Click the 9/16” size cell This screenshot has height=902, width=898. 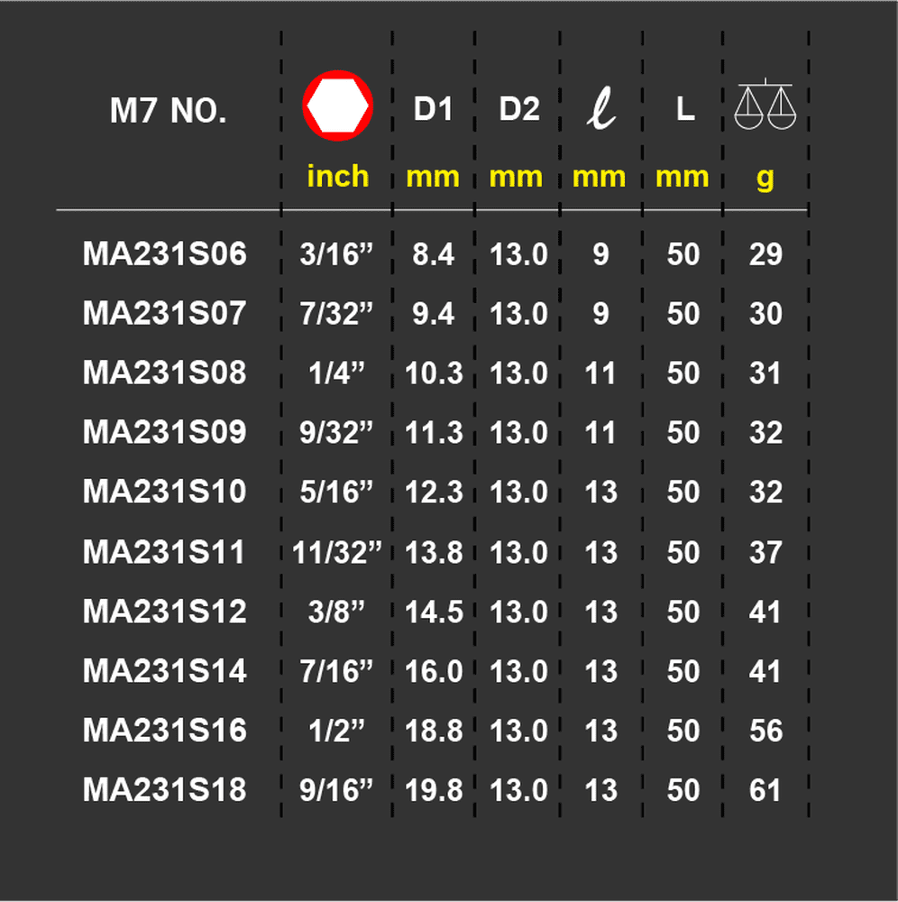pos(336,790)
